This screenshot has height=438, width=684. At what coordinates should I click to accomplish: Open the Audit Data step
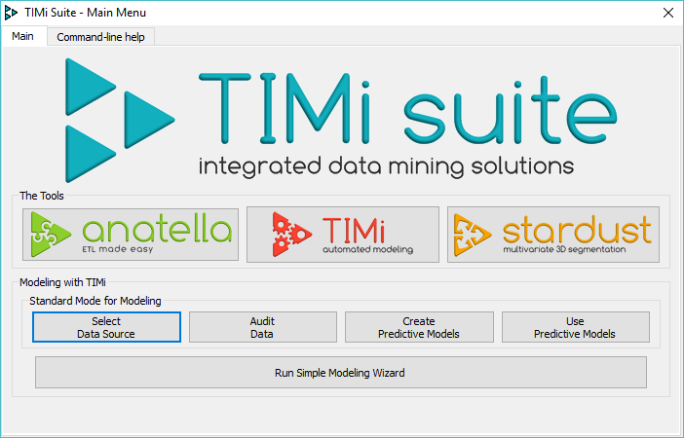coord(263,327)
